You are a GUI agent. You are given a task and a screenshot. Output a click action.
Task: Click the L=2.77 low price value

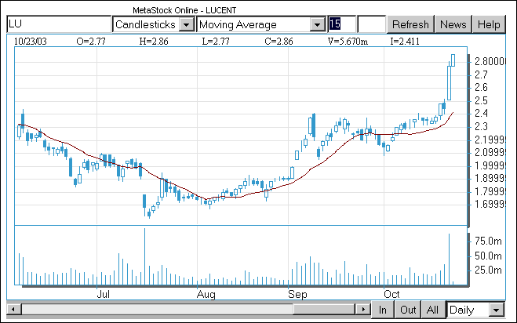pyautogui.click(x=216, y=42)
